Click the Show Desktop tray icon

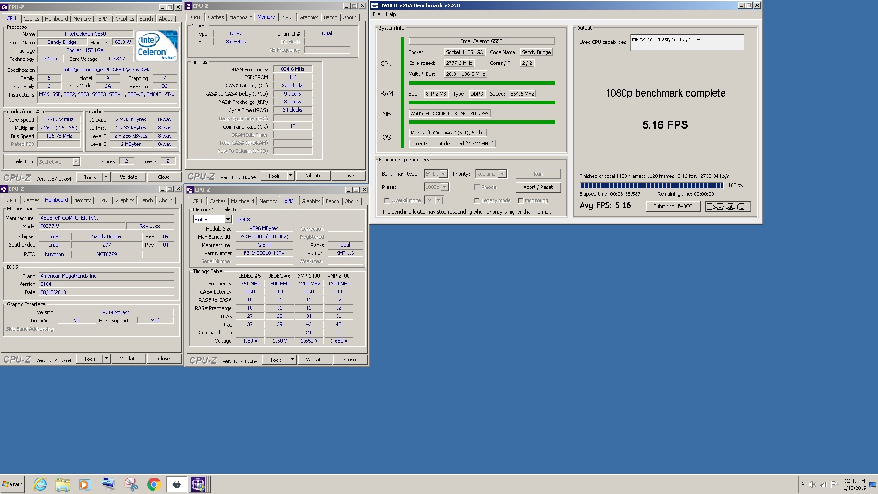tap(873, 484)
